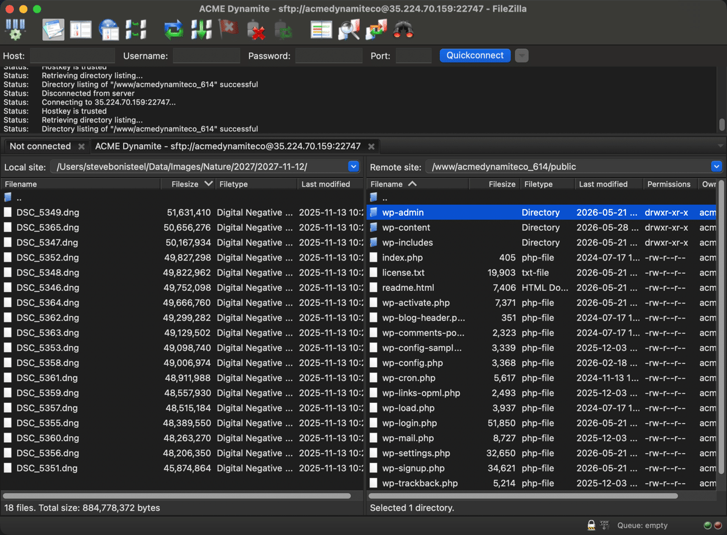Click the parent folder icon in the local list
Viewport: 727px width, 535px height.
[8, 198]
